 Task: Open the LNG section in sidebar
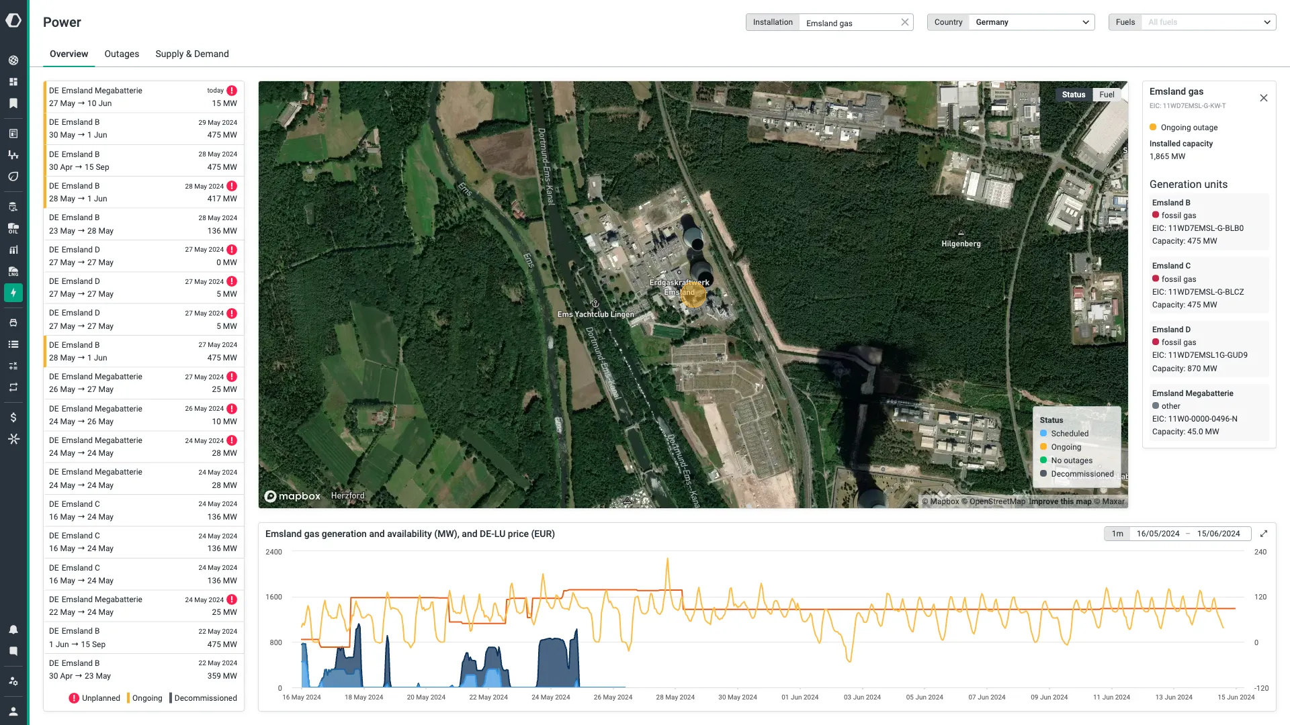coord(13,271)
